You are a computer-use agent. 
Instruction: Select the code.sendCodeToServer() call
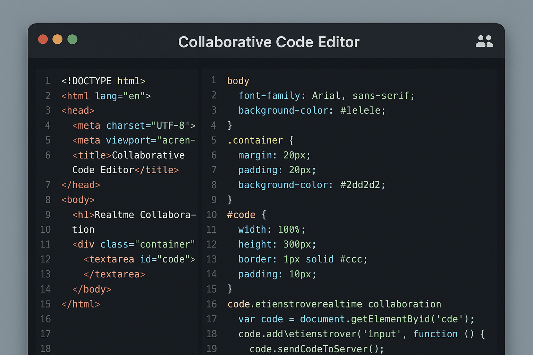(x=316, y=349)
